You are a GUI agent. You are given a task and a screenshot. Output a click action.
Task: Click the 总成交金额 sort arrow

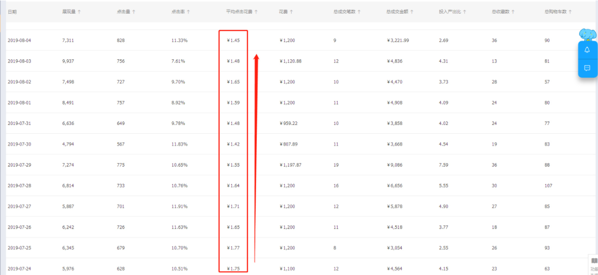coord(412,12)
